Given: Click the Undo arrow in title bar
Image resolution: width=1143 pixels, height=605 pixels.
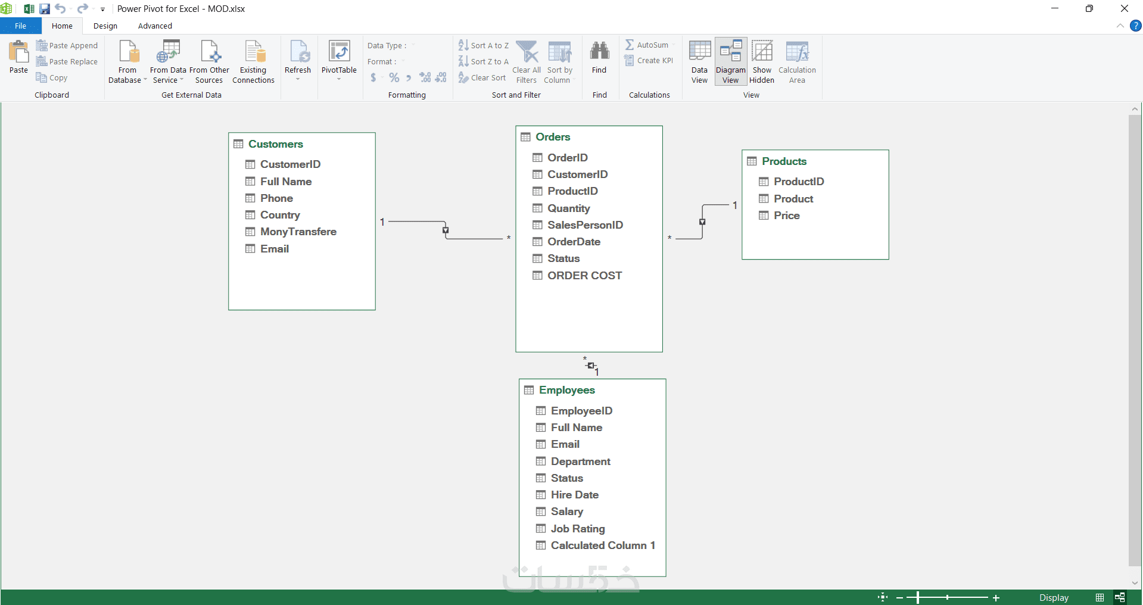Looking at the screenshot, I should pyautogui.click(x=60, y=9).
